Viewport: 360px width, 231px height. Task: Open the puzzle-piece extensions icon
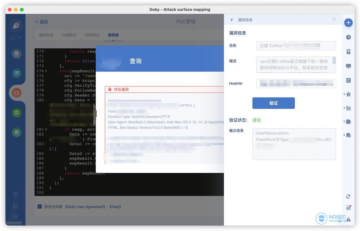pos(349,122)
